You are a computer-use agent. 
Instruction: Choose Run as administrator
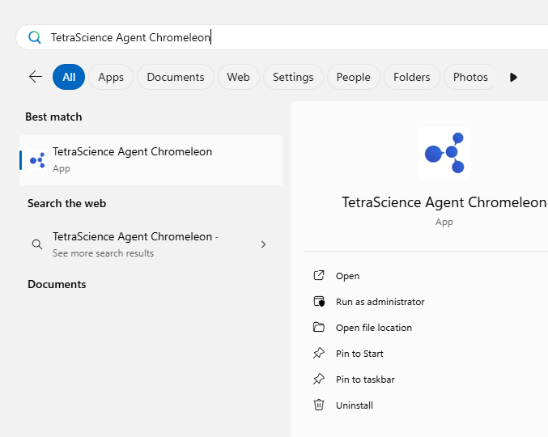pyautogui.click(x=380, y=302)
